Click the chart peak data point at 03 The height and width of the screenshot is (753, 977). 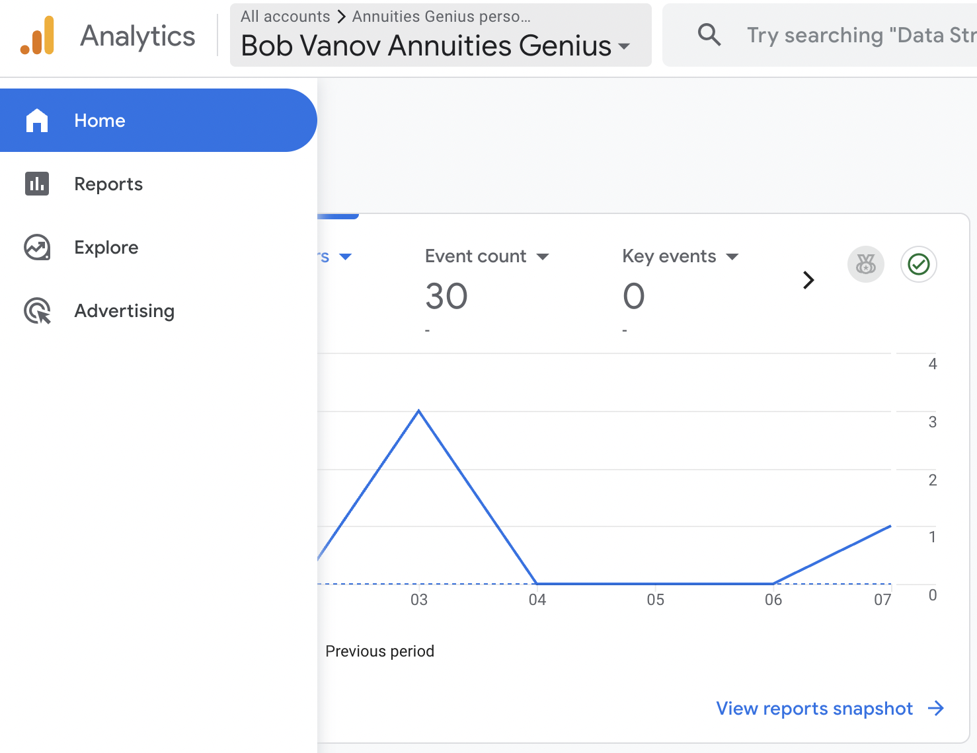pyautogui.click(x=418, y=411)
